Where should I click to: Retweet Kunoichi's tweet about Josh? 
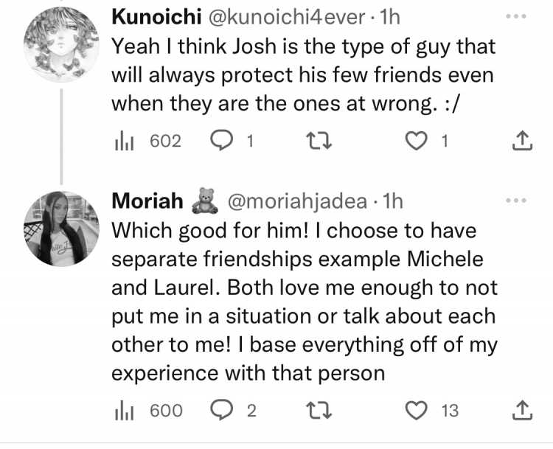[x=319, y=141]
